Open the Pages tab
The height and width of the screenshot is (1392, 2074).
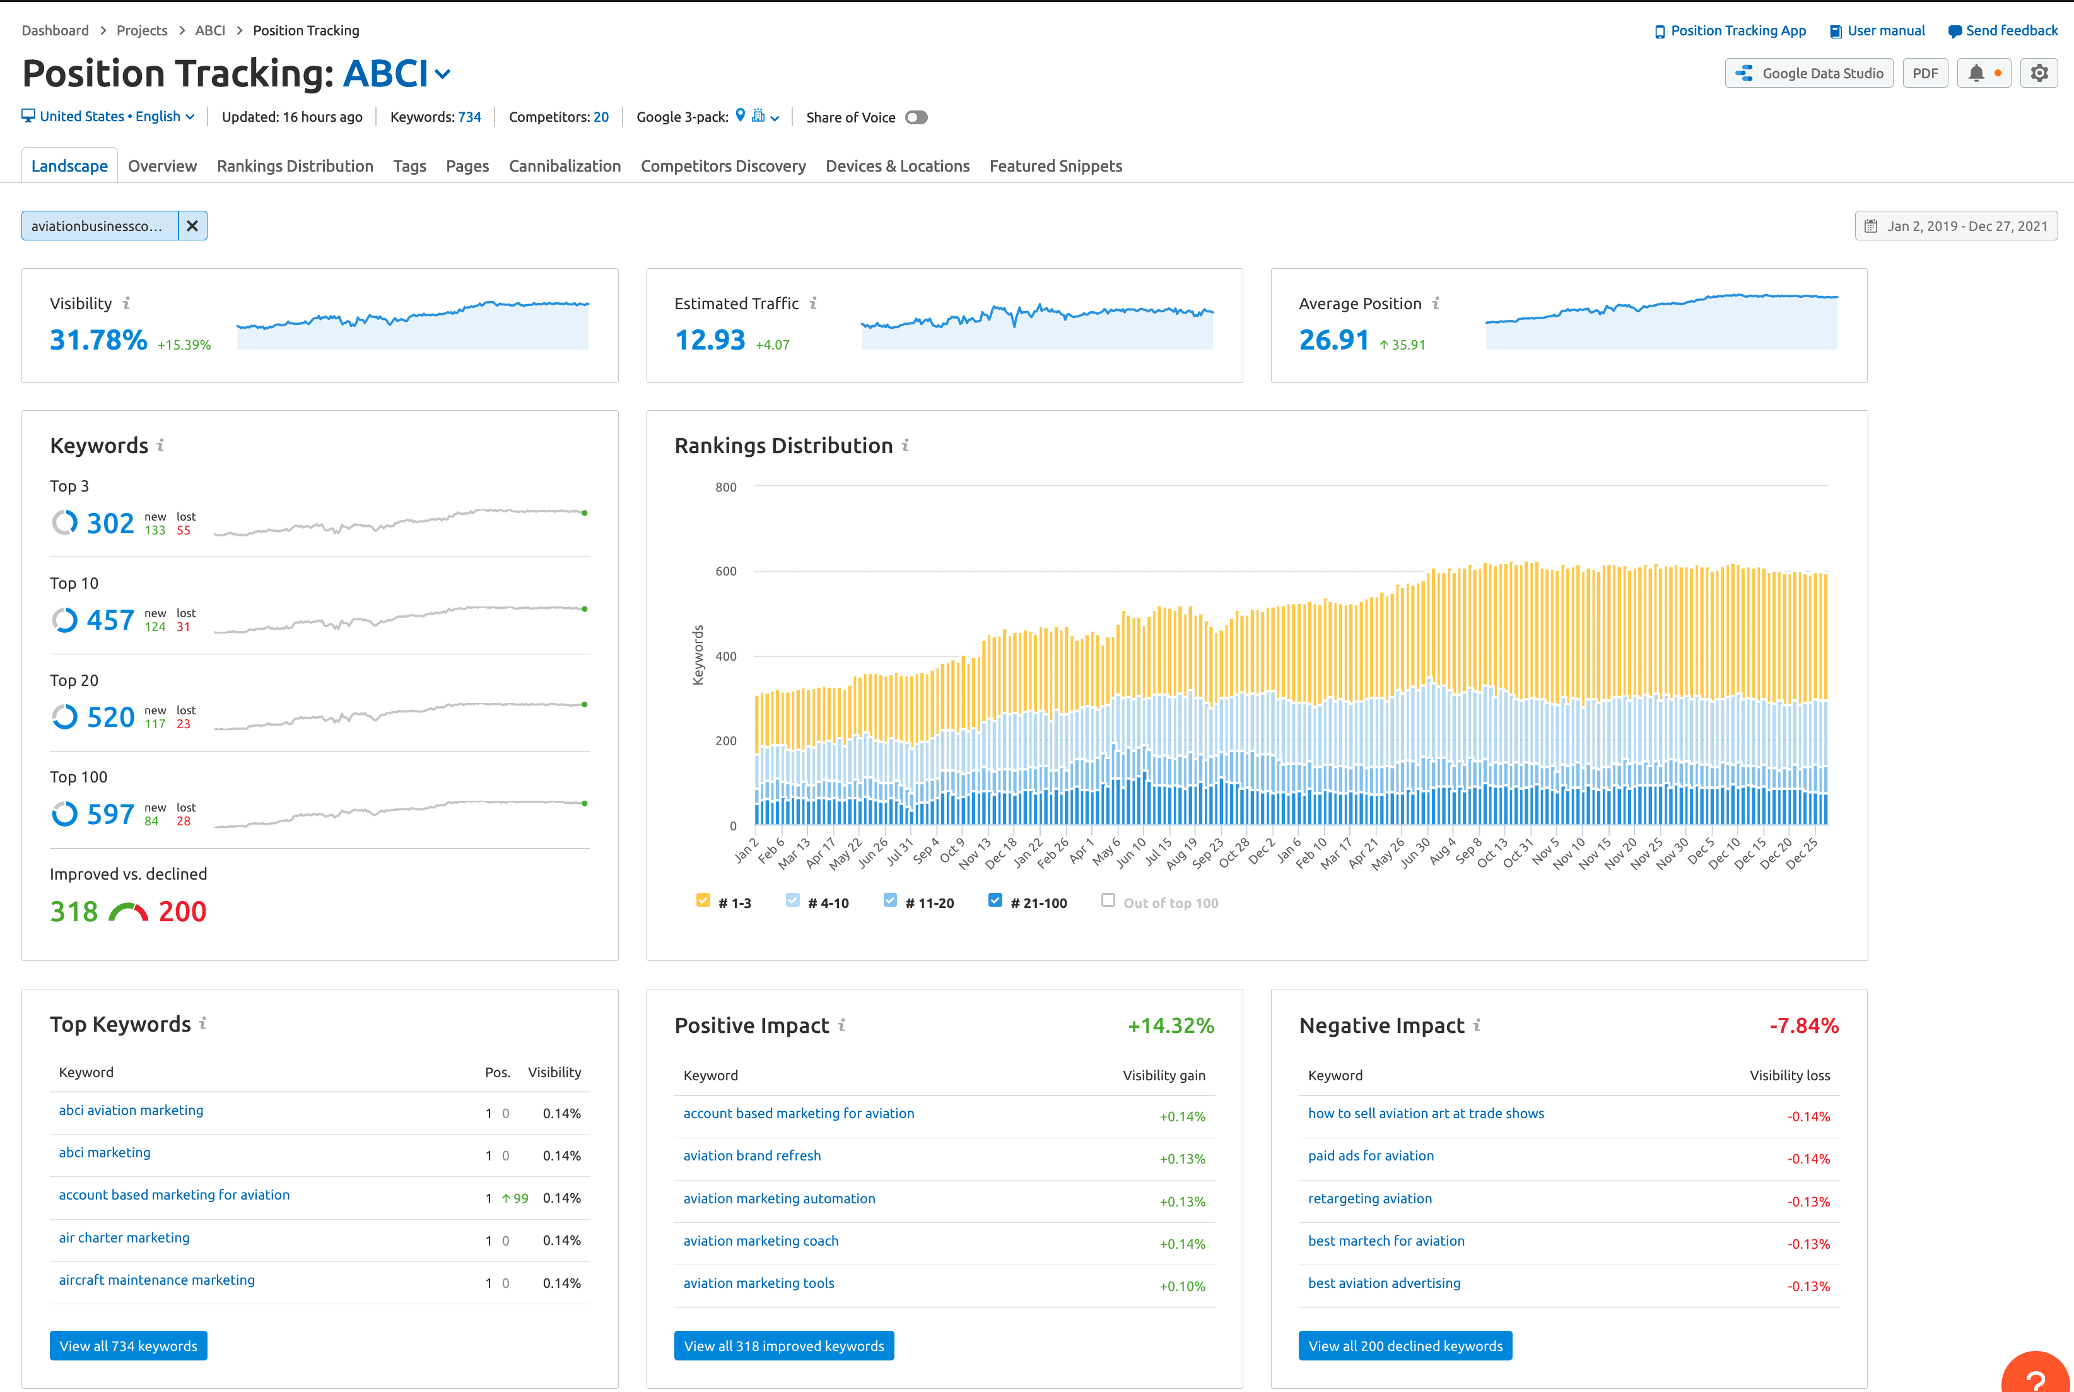467,166
